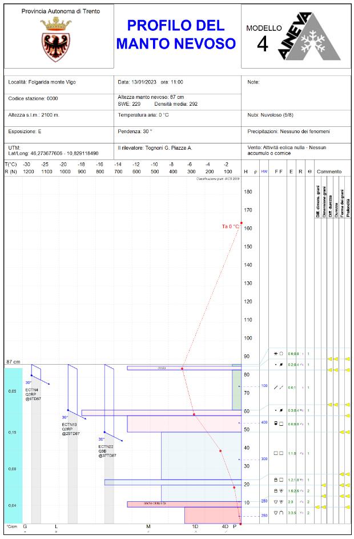Viewport: 354px width, 539px height.
Task: Click the SWE 229 value
Action: 129,104
